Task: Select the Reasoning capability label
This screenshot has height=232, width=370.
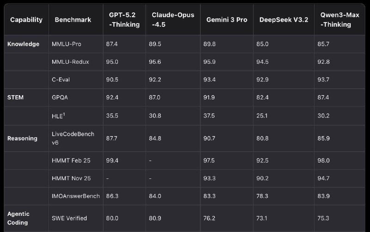Action: click(23, 138)
